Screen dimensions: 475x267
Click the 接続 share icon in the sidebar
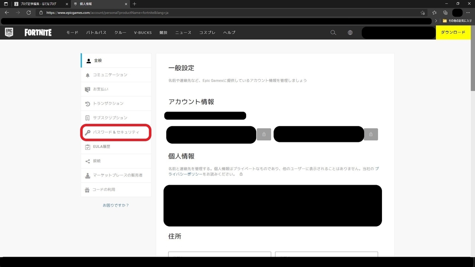click(87, 161)
